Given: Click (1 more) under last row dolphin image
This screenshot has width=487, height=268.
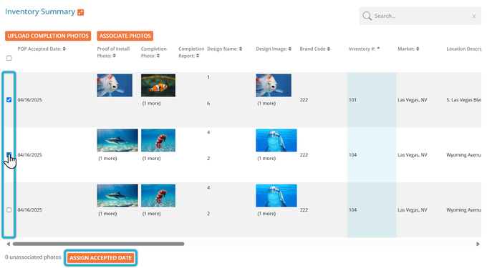Looking at the screenshot, I should [x=266, y=214].
